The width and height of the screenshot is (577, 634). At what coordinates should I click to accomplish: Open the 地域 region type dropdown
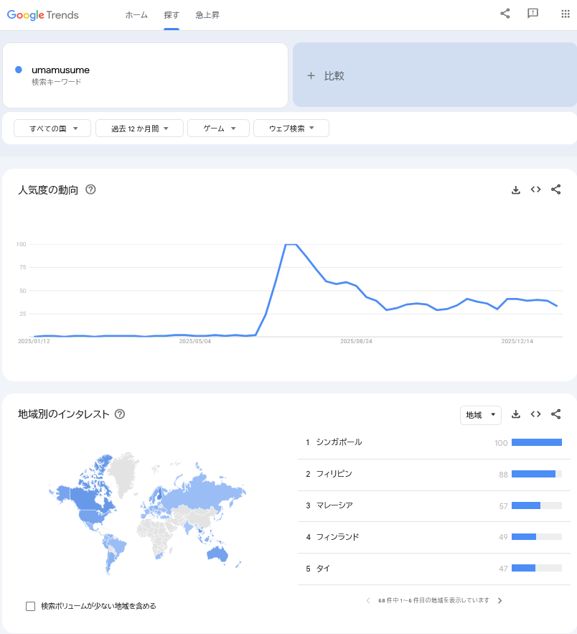point(480,415)
